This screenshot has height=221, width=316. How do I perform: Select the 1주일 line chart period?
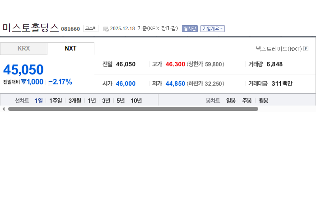[56, 101]
